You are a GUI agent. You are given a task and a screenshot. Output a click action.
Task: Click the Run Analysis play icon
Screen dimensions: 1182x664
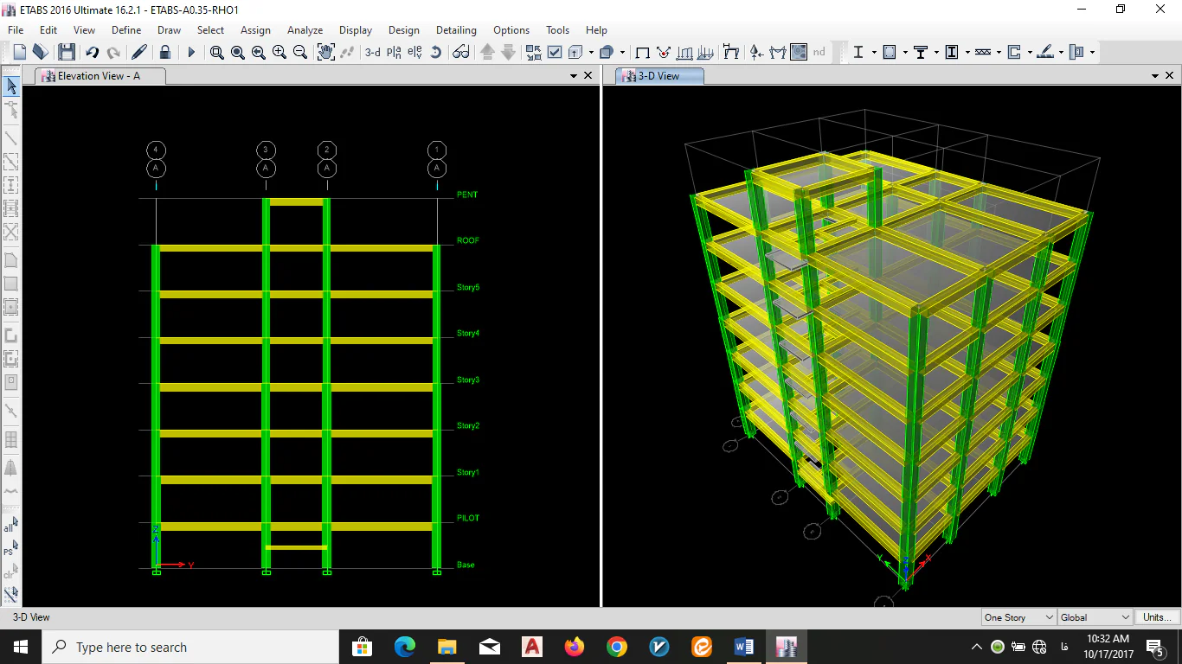pyautogui.click(x=191, y=52)
